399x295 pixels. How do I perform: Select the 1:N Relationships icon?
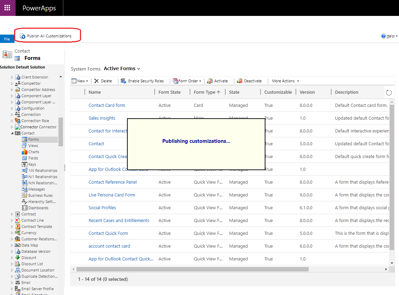click(x=25, y=170)
